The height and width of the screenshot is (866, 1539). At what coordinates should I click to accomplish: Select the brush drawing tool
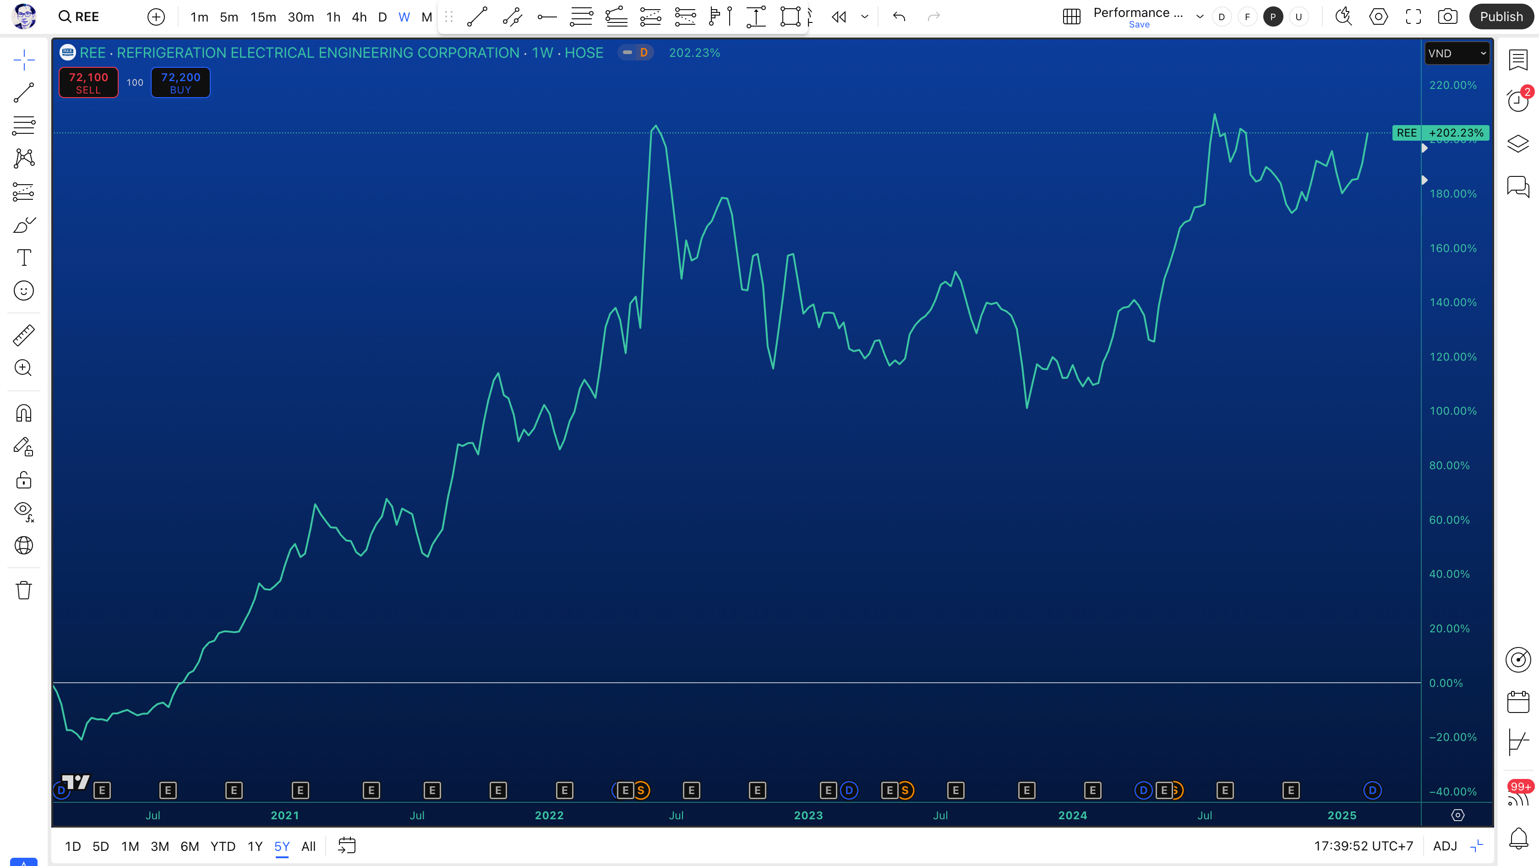click(x=24, y=225)
